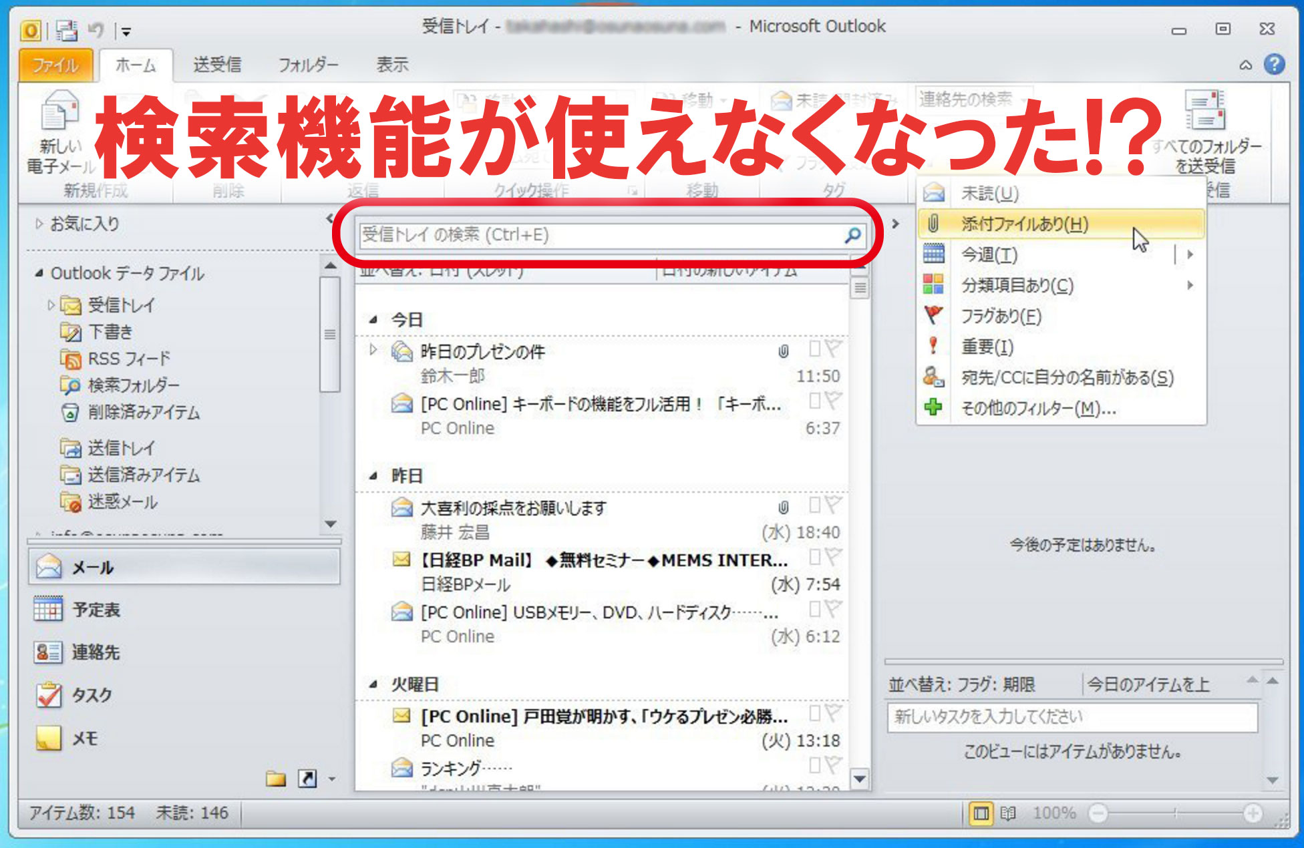
Task: Open その他のフィルター(M)... option
Action: [x=1062, y=408]
